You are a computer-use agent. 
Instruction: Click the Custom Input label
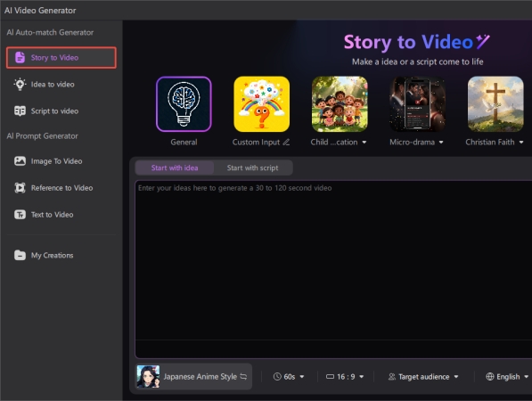click(256, 143)
